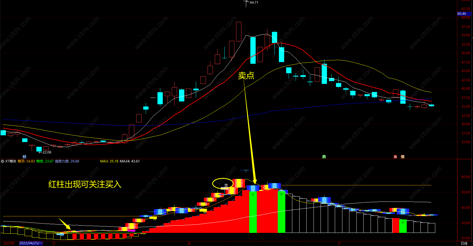The image size is (473, 246).
Task: Select the 箱底: 23.67 readout
Action: click(45, 161)
